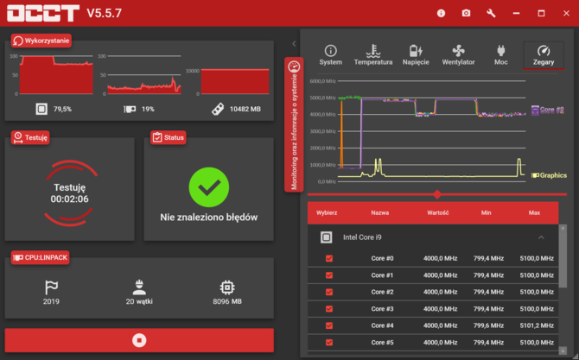
Task: Sort by the Nazwa column header
Action: [x=379, y=213]
